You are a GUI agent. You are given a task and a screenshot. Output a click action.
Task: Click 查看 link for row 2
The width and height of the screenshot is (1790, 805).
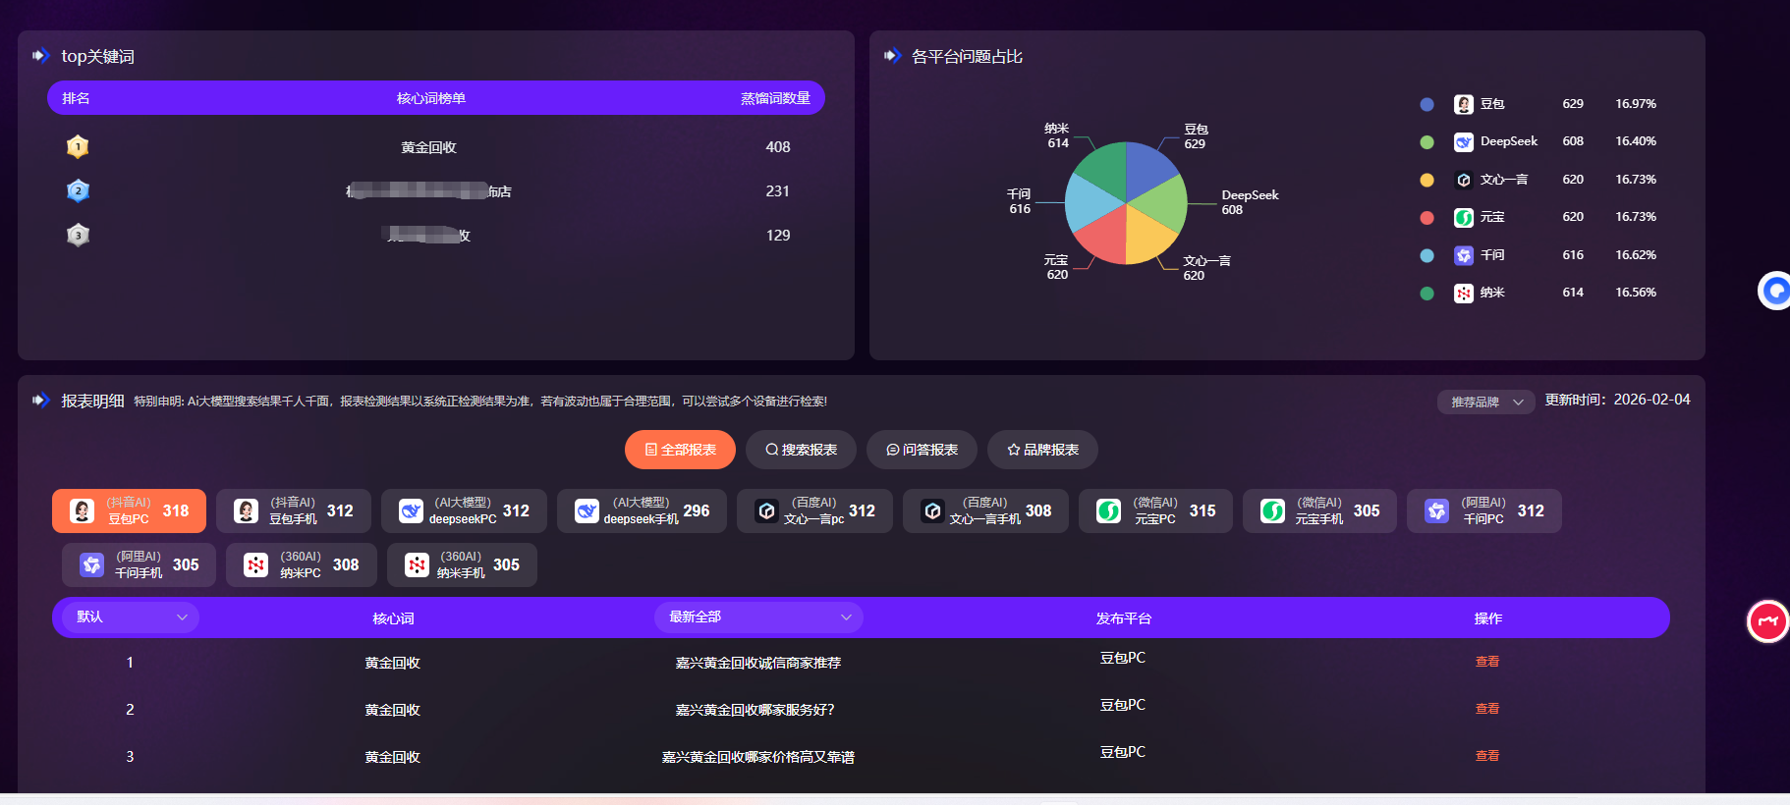click(1487, 709)
